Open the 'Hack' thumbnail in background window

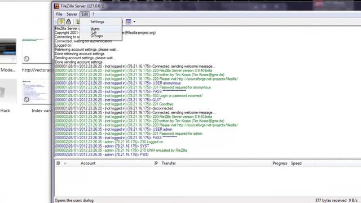tap(8, 92)
